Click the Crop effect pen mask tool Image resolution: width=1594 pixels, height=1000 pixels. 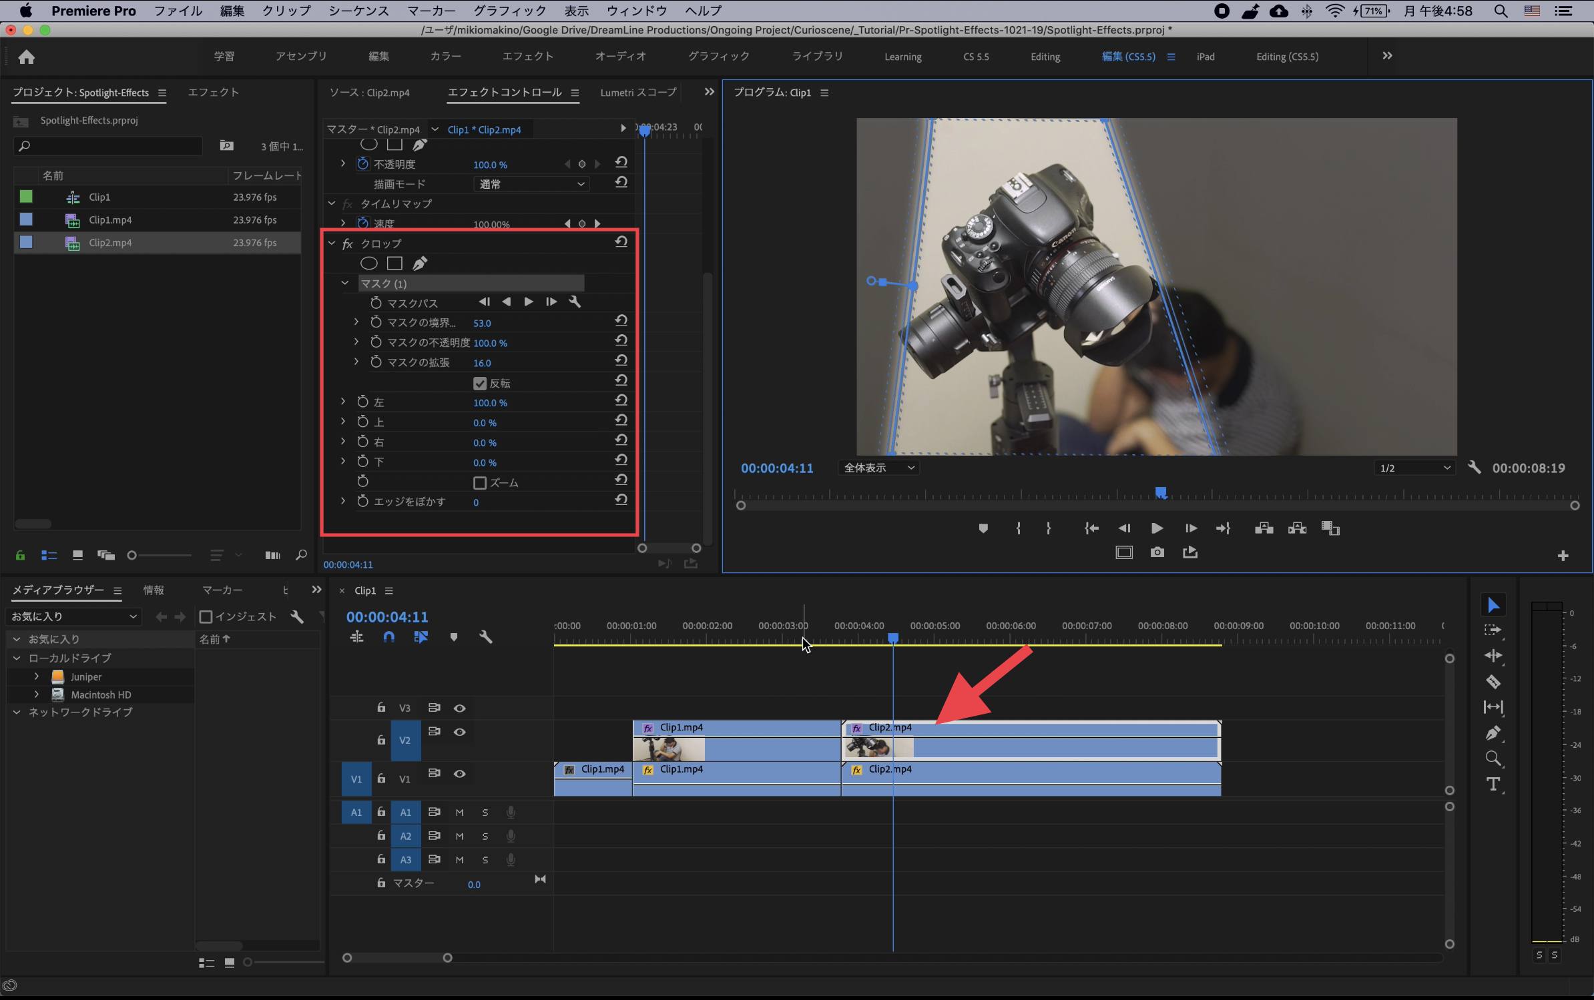420,264
